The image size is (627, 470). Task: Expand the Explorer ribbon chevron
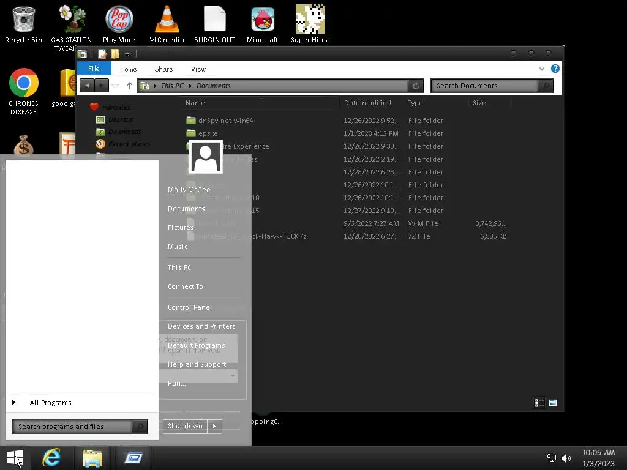tap(542, 69)
